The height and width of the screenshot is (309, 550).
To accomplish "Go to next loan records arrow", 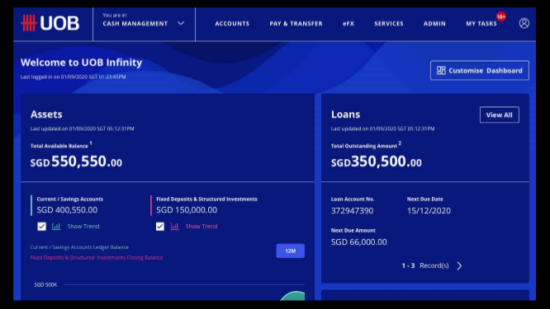I will pyautogui.click(x=459, y=266).
